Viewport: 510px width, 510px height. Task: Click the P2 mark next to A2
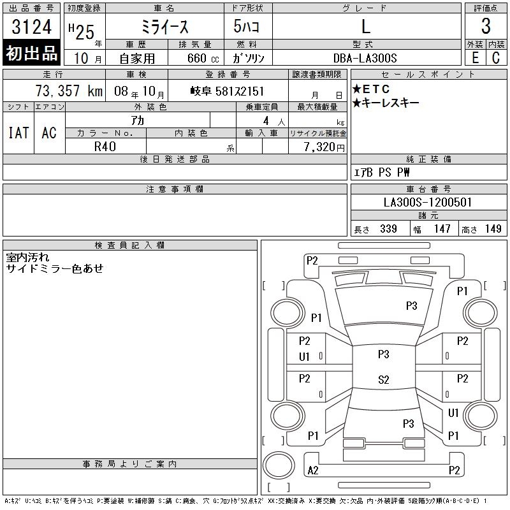click(454, 470)
